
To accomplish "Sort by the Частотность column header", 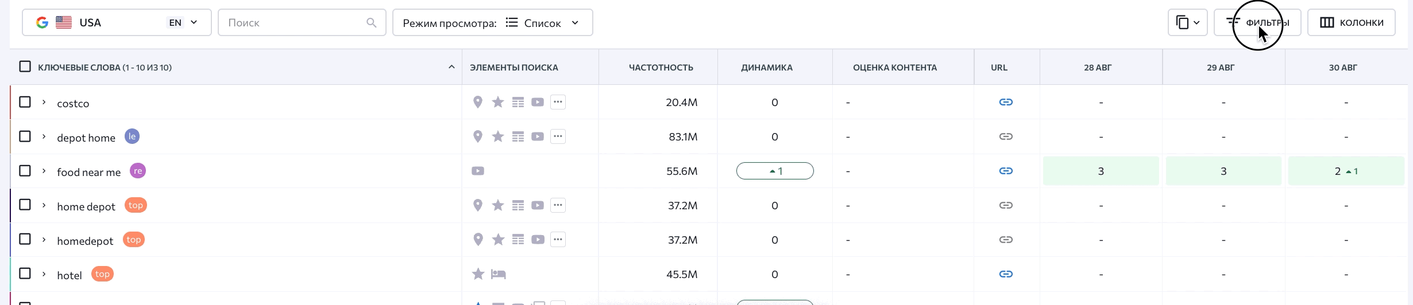I will click(x=661, y=67).
